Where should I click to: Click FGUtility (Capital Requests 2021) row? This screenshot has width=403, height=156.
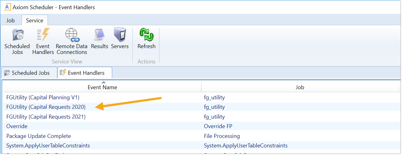(46, 117)
